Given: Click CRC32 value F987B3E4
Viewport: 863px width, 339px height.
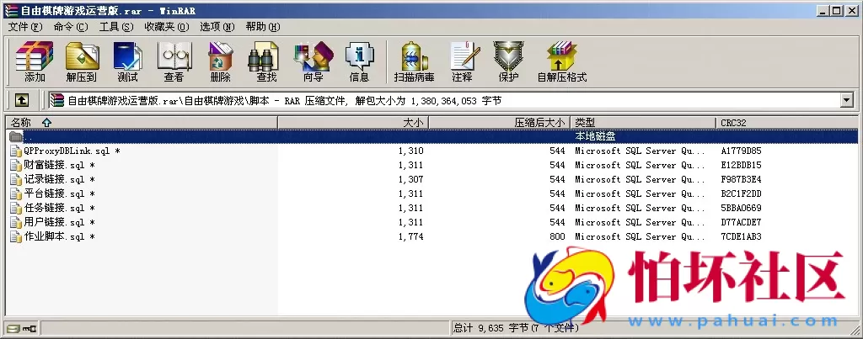Looking at the screenshot, I should (741, 179).
